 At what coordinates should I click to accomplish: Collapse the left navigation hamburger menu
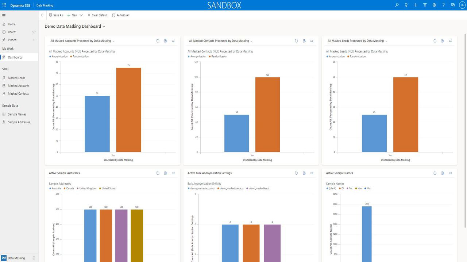coord(4,15)
